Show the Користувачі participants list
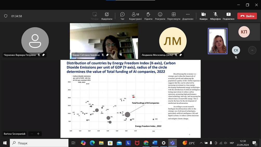The image size is (261, 147). pyautogui.click(x=135, y=16)
